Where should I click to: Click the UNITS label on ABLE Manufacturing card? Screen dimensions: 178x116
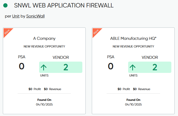click(133, 75)
